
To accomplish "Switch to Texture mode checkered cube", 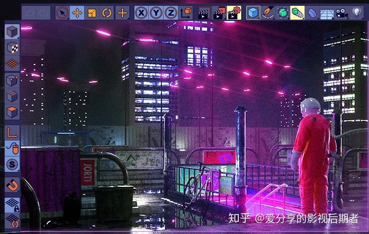I will click(12, 48).
